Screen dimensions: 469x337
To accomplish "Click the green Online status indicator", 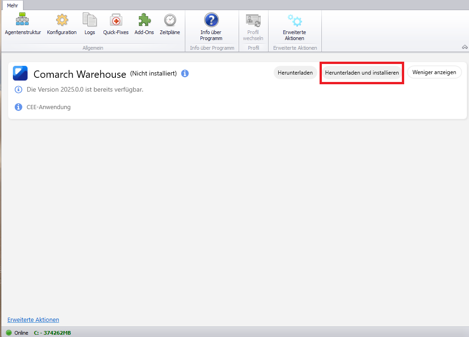I will [x=9, y=332].
